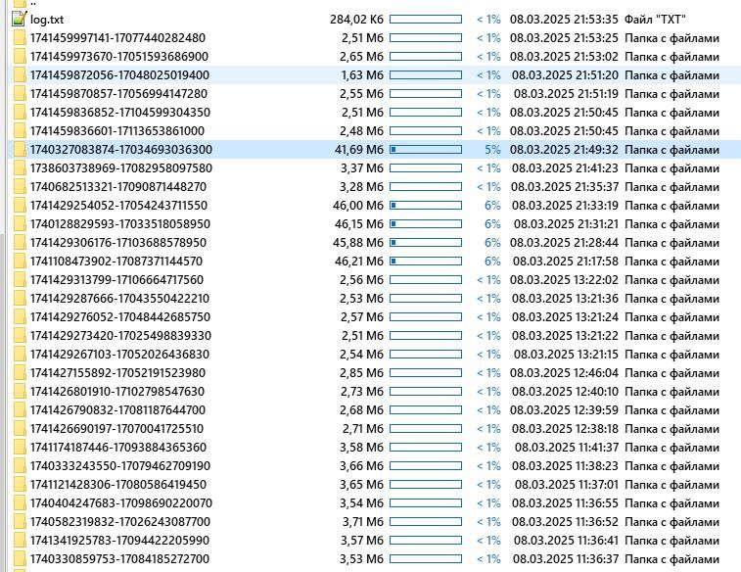Click folder icon for 1741174187446-17093884365360
The image size is (741, 572).
pyautogui.click(x=19, y=447)
